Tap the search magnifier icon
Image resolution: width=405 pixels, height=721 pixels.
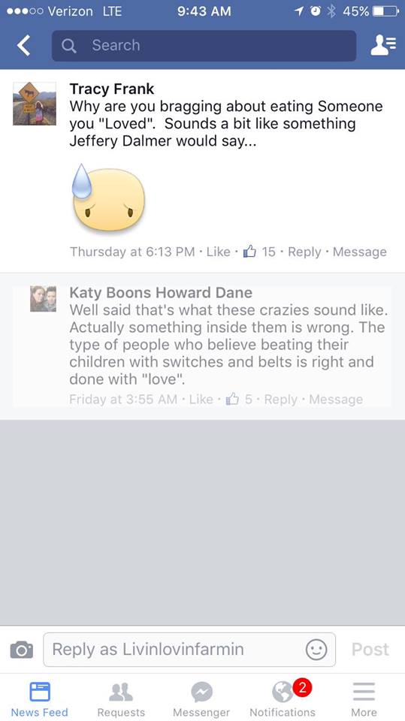coord(68,45)
